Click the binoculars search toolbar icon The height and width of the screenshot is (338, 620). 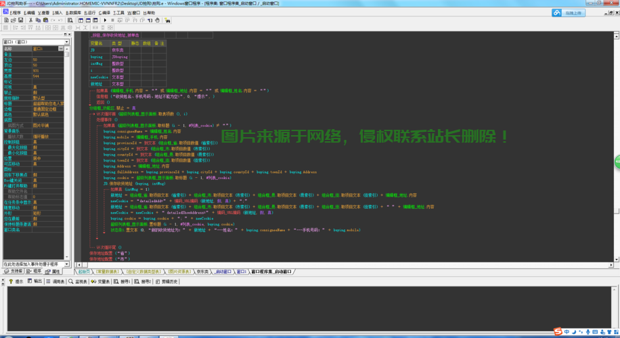point(167,20)
